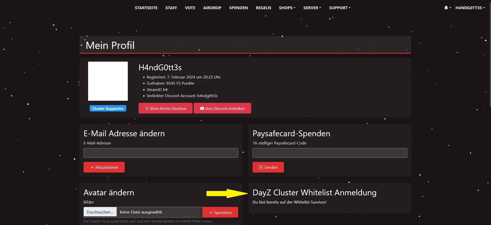Focus the Paysafecard-Code input field

[330, 153]
